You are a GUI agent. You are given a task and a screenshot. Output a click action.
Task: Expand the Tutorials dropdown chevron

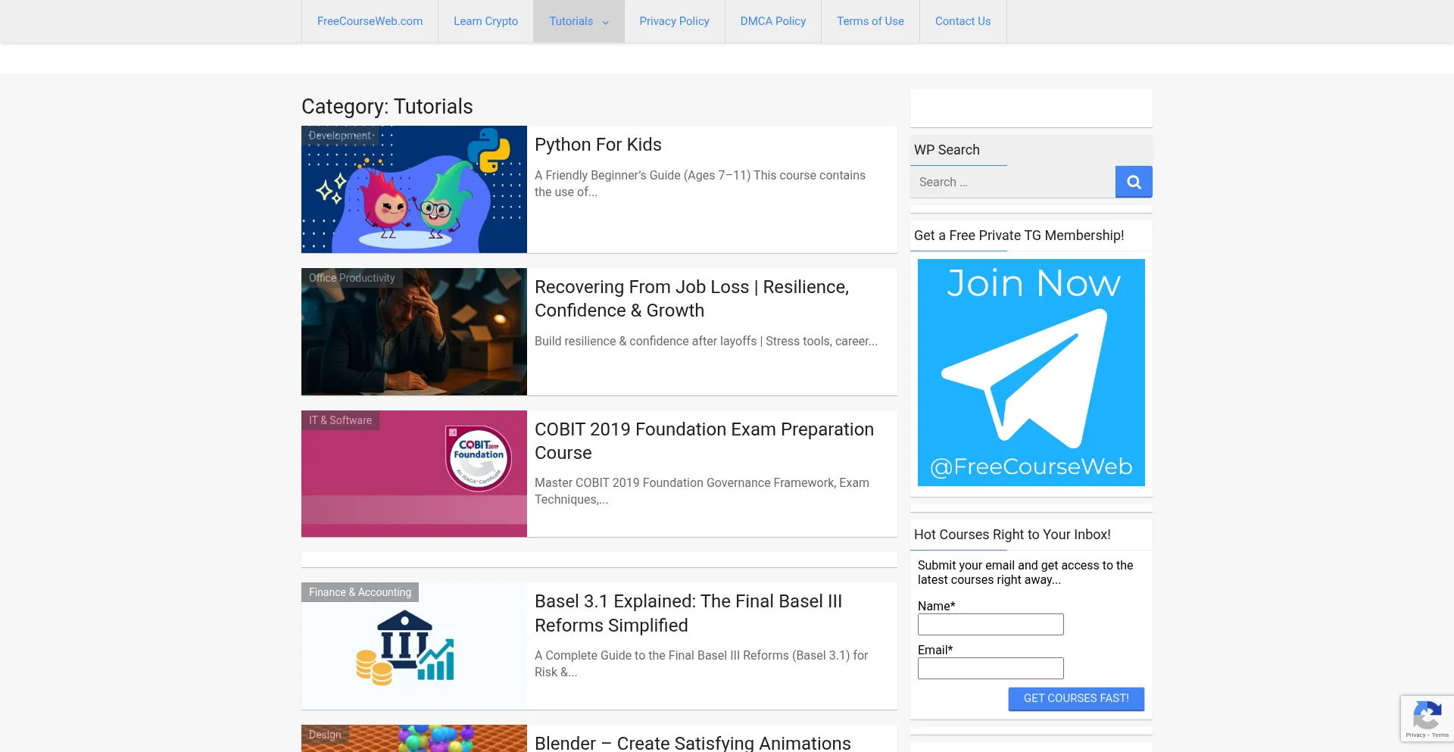coord(605,23)
